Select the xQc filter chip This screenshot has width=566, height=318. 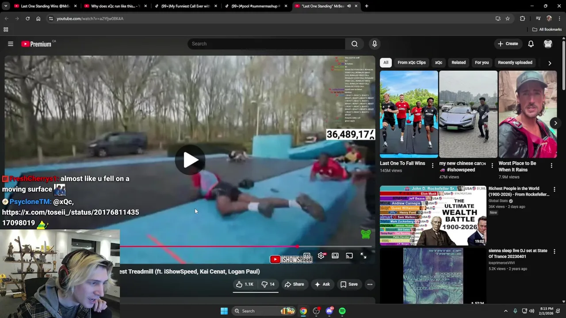438,62
